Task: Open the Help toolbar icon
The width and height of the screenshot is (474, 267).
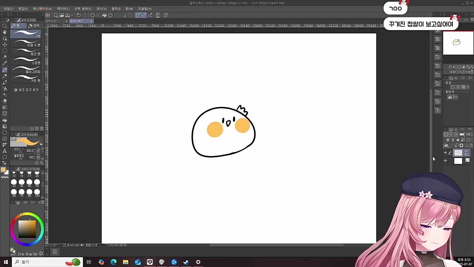Action: [166, 15]
